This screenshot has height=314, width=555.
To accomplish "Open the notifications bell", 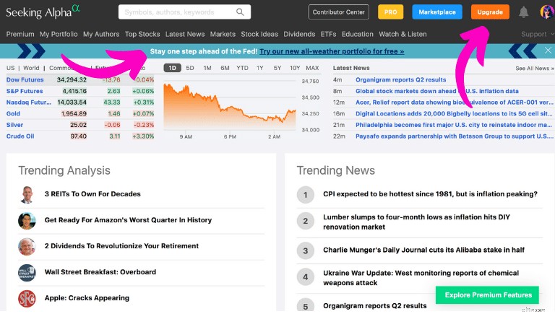I will [523, 12].
